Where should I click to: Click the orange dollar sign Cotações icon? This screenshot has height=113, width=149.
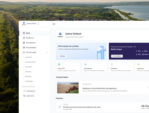112,64
